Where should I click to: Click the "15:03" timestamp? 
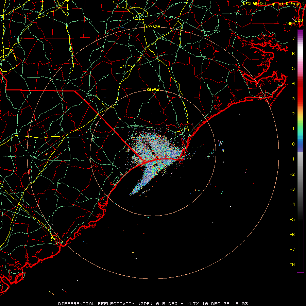[240, 304]
